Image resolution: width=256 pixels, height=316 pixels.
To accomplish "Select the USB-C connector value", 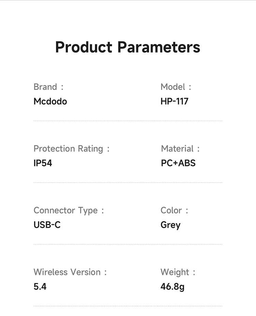I will [x=47, y=225].
